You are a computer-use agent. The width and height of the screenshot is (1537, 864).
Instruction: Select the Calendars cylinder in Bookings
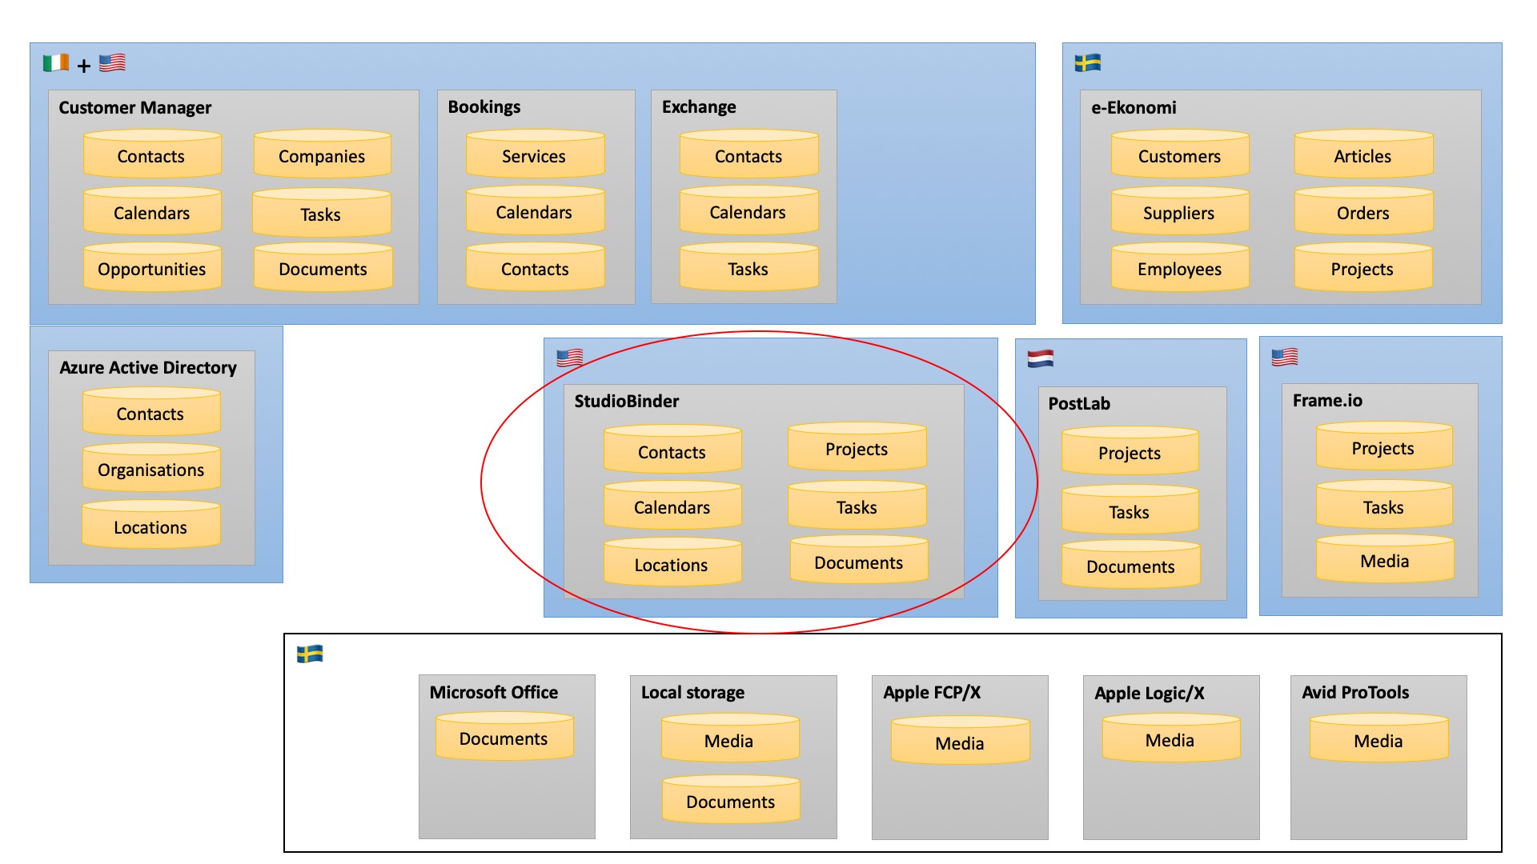point(535,210)
